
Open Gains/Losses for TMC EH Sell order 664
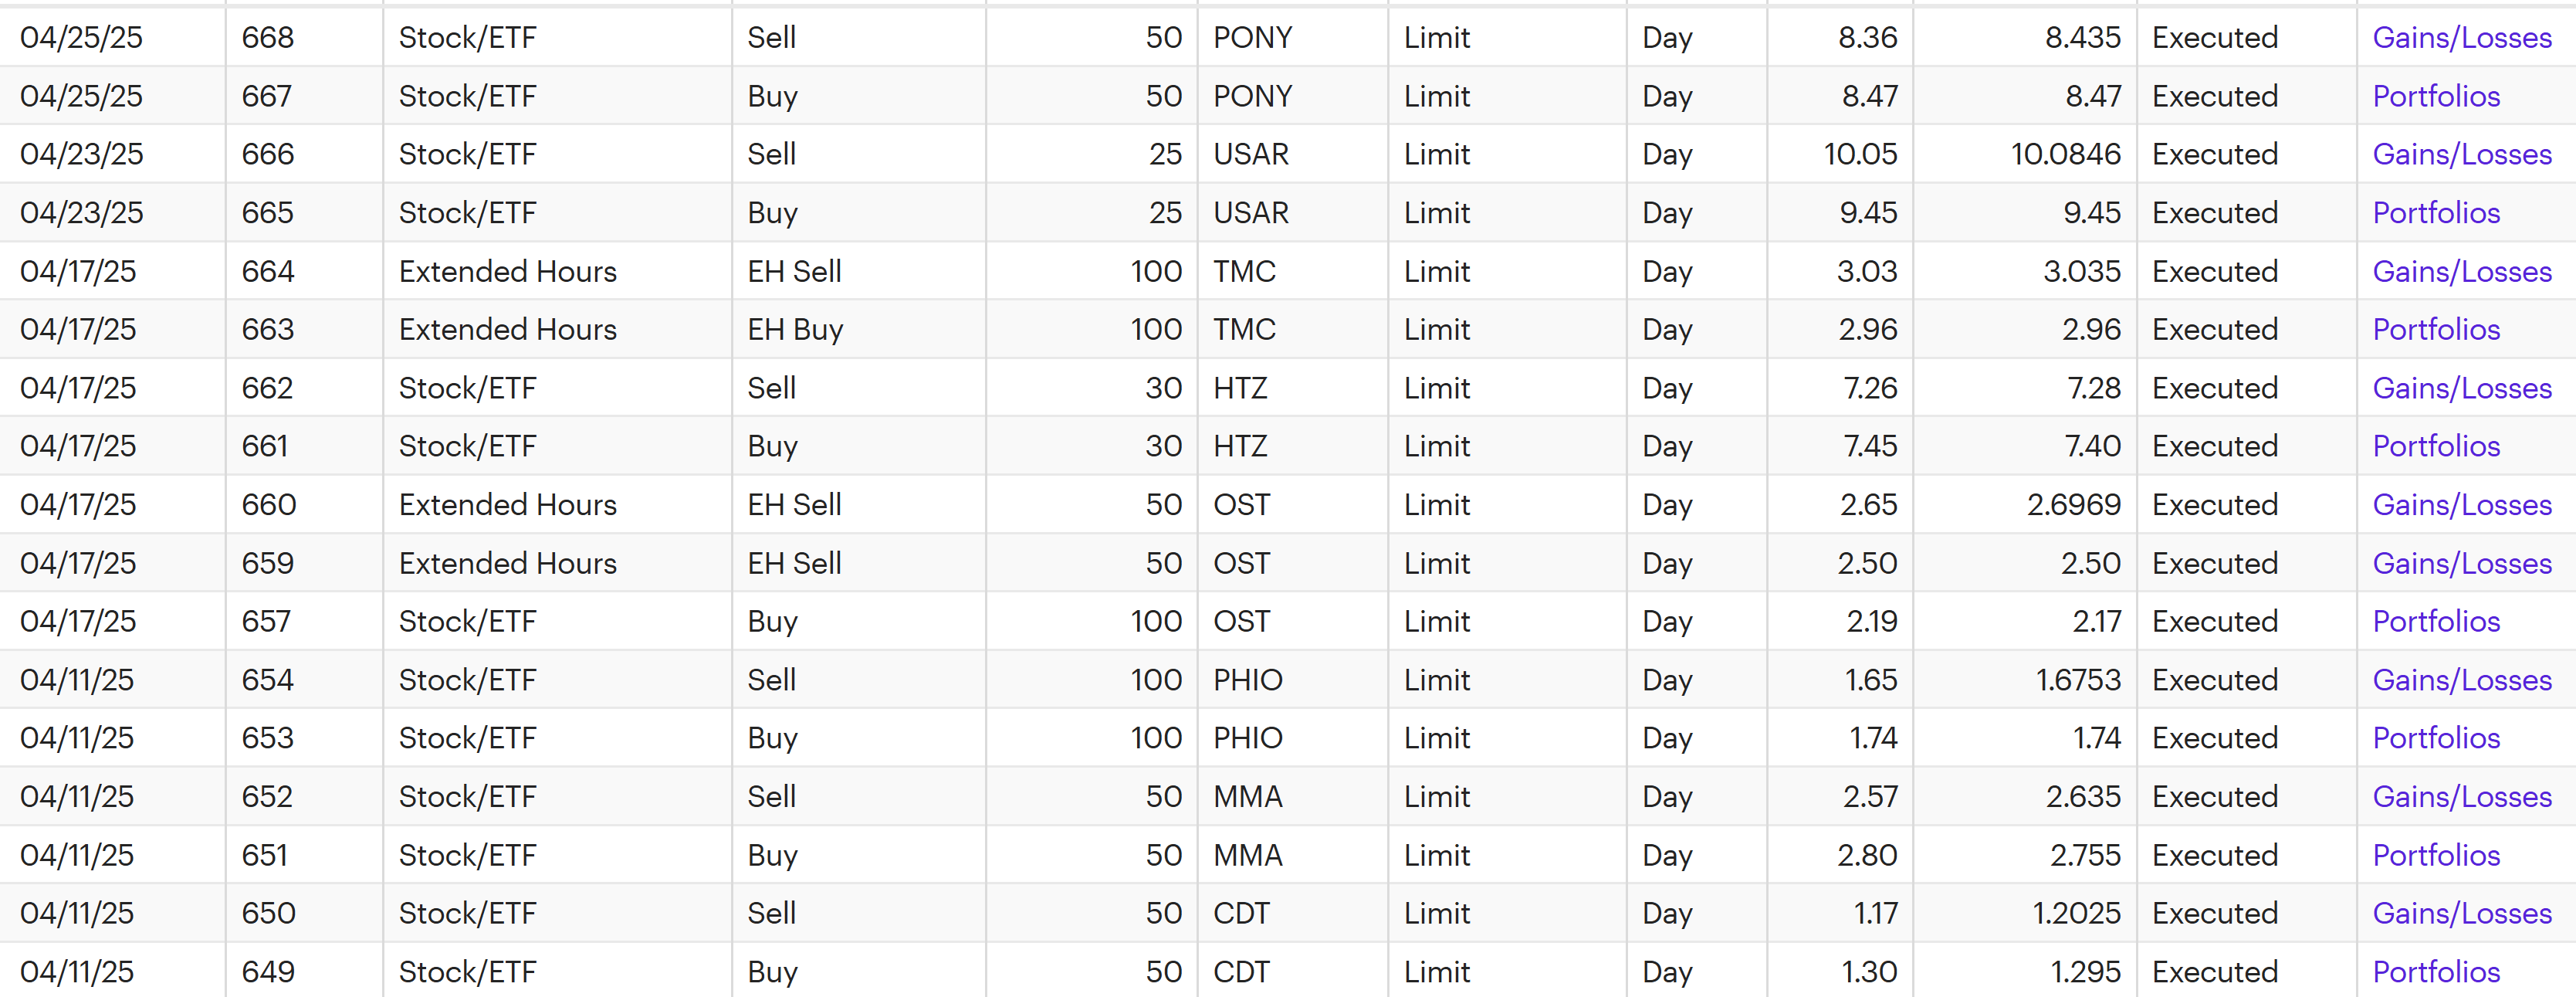pyautogui.click(x=2461, y=271)
